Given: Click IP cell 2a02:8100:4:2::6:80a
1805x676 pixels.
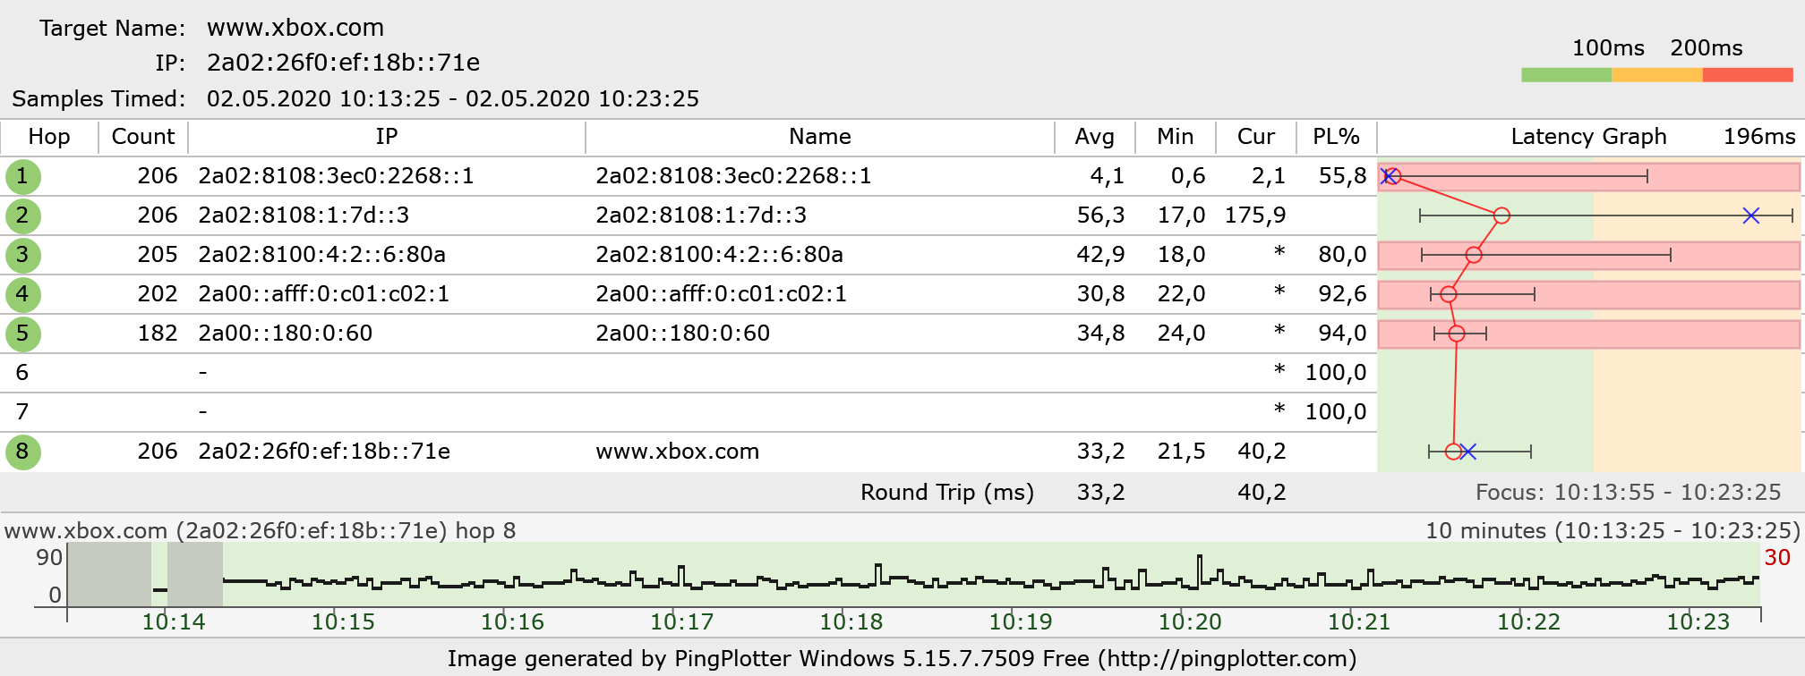Looking at the screenshot, I should tap(322, 255).
